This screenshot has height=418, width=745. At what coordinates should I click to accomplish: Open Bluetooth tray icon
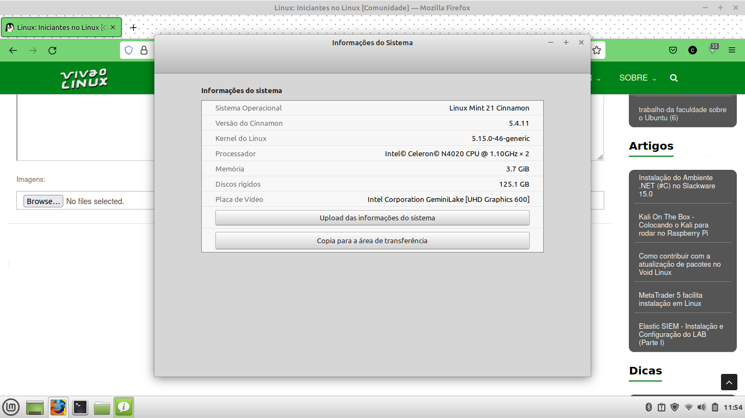pos(649,407)
